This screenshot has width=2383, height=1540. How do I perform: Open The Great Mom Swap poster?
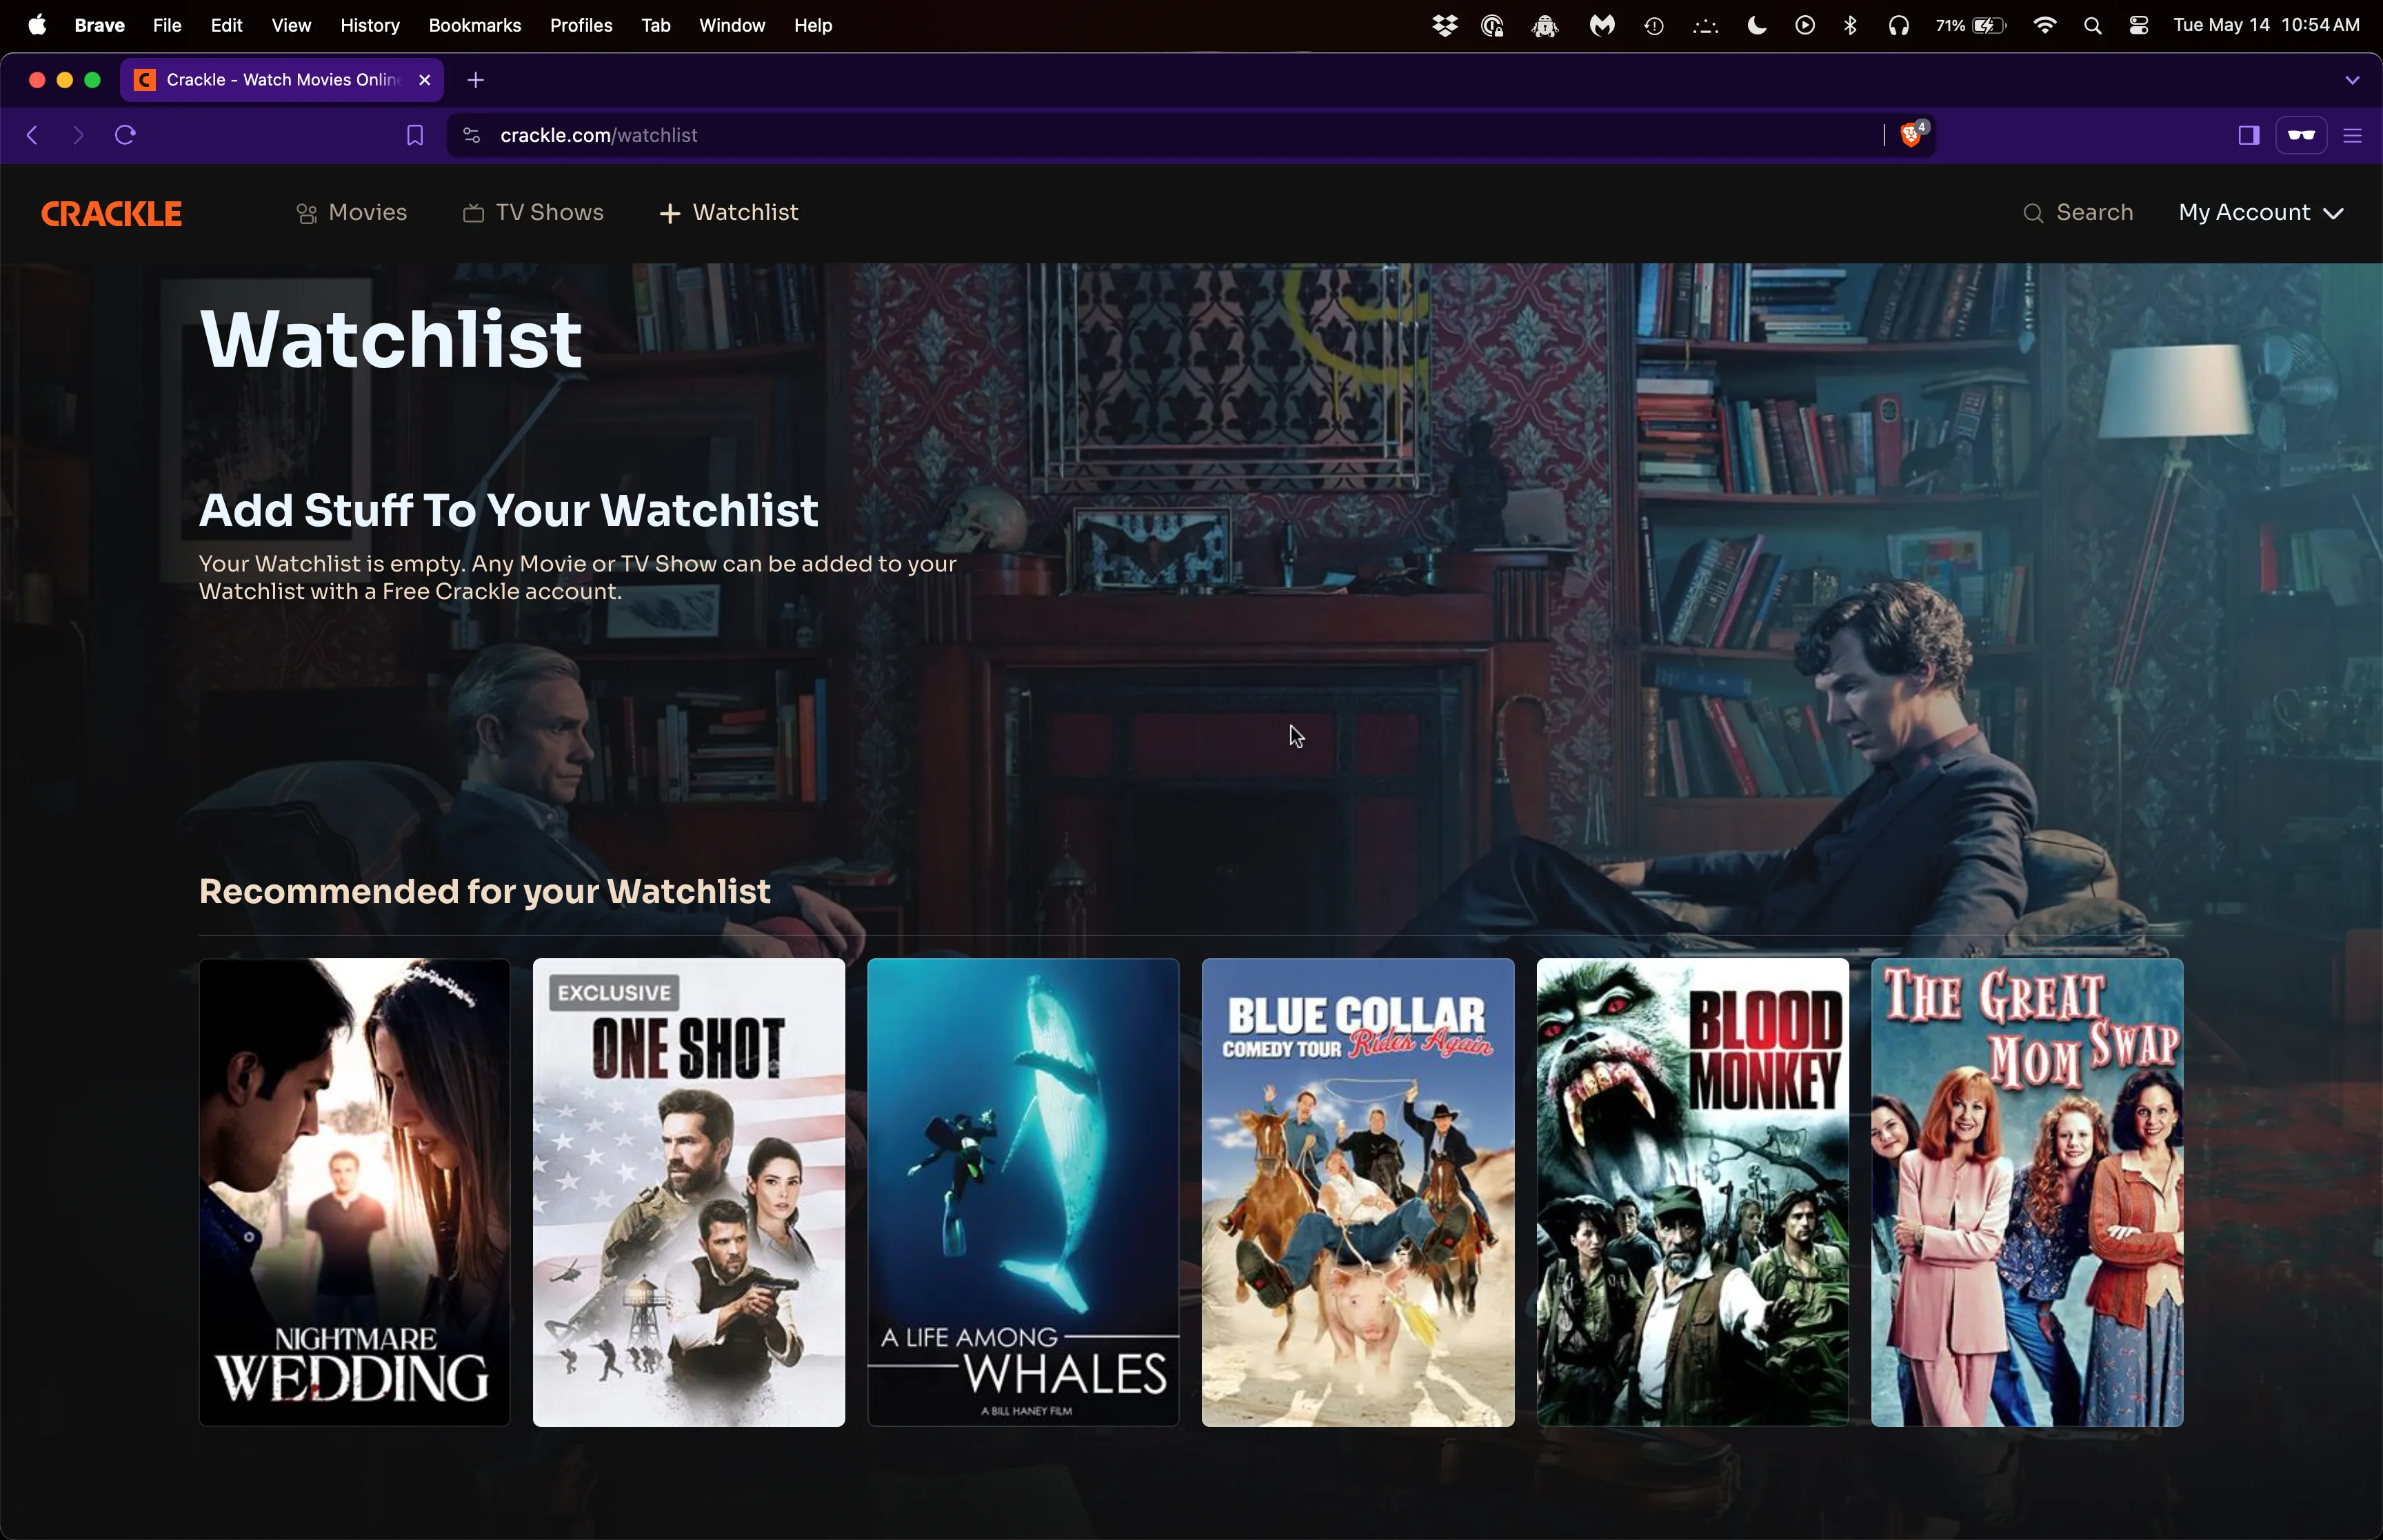tap(2027, 1192)
